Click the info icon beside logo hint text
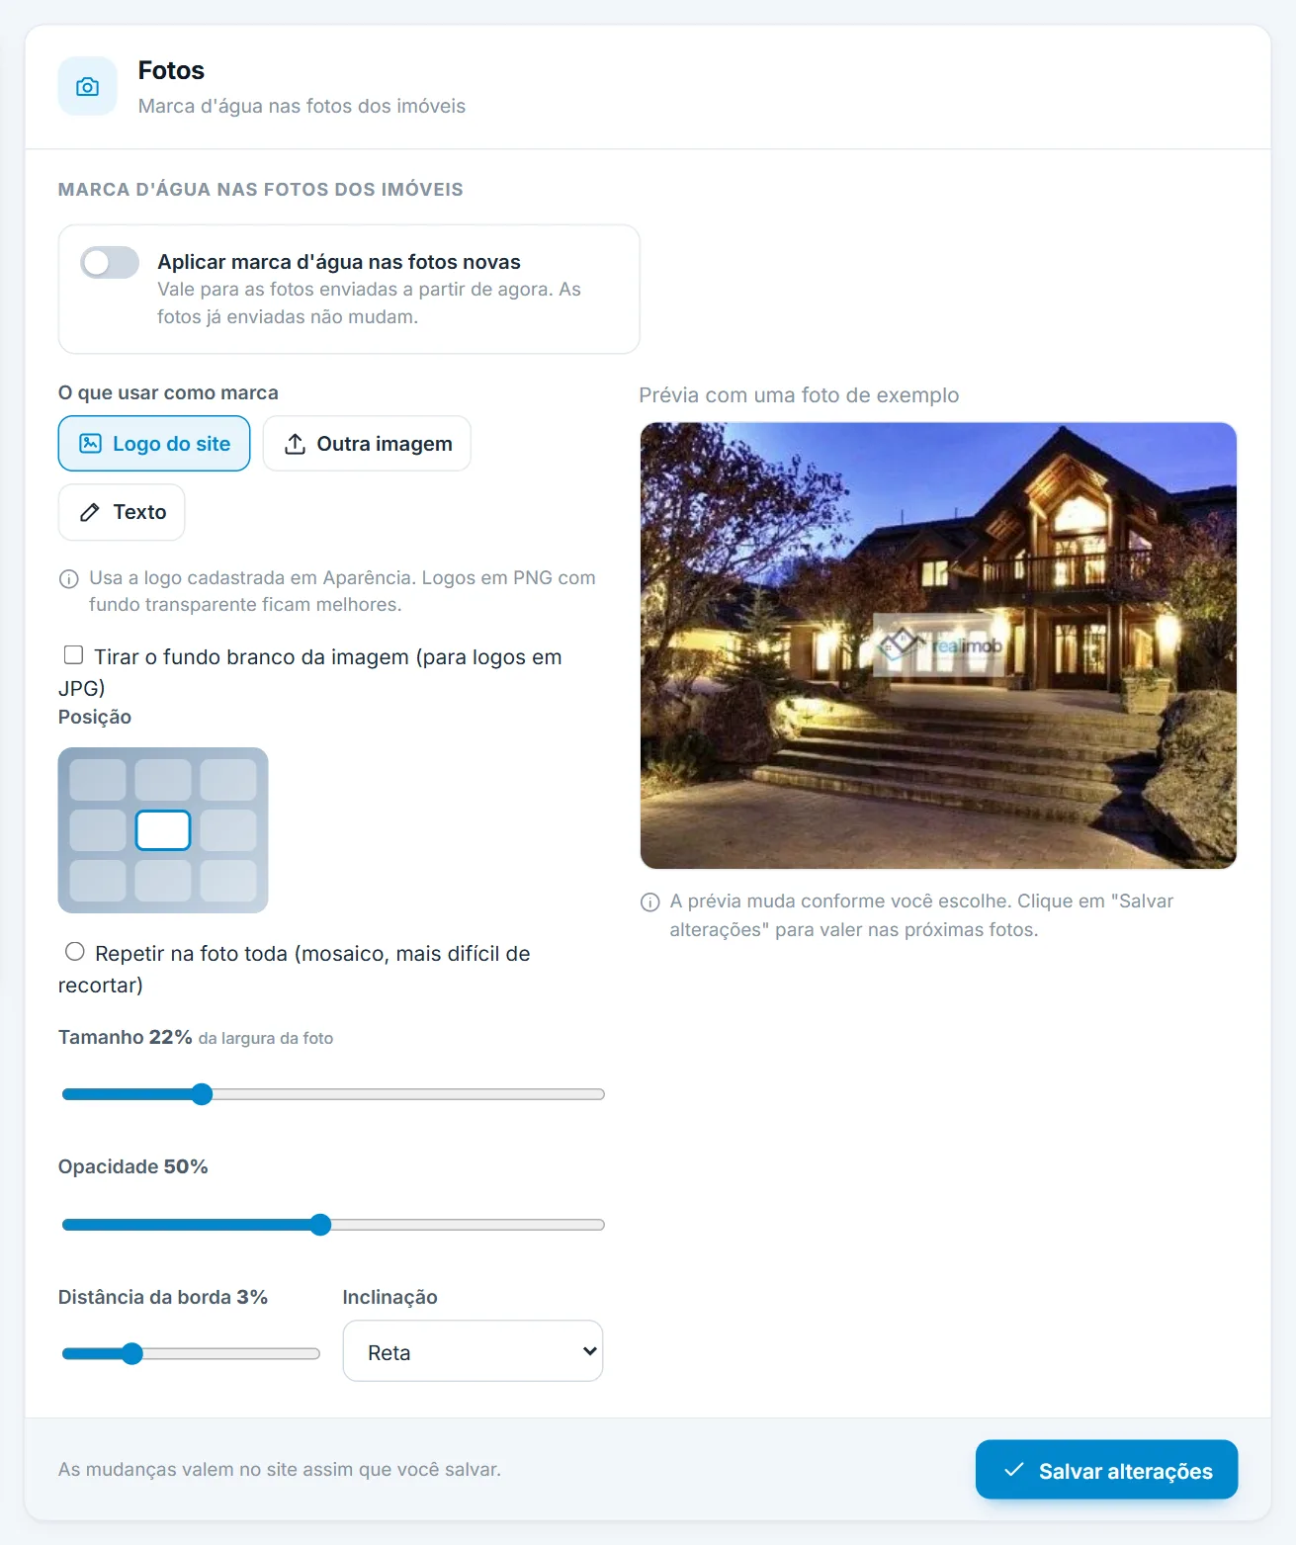 (x=69, y=578)
